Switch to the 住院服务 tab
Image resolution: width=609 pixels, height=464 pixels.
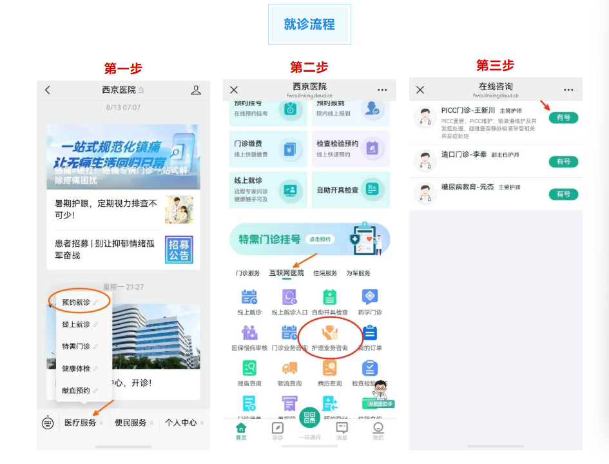[x=325, y=273]
